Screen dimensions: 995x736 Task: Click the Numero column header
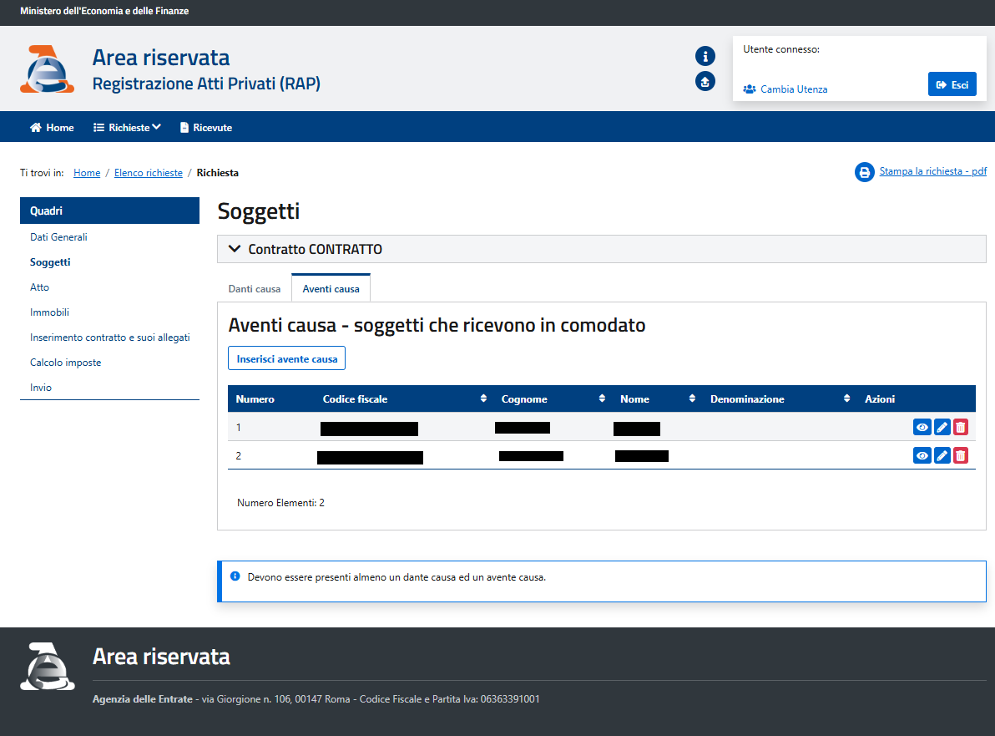click(255, 398)
